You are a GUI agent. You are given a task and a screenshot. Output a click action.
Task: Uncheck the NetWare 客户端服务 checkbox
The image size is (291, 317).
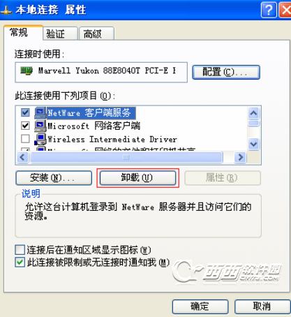tap(25, 112)
